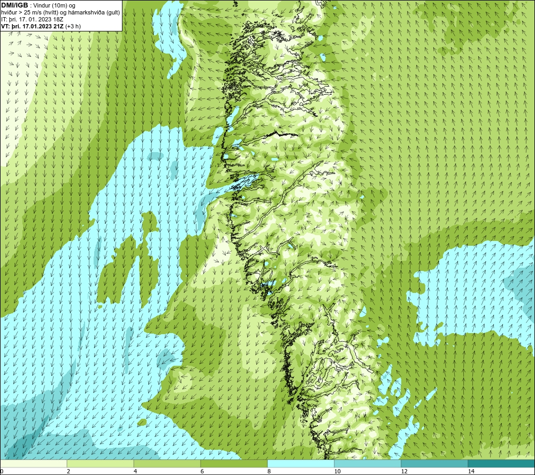Click the '12' label on the color scale
535x475 pixels.
tap(404, 471)
